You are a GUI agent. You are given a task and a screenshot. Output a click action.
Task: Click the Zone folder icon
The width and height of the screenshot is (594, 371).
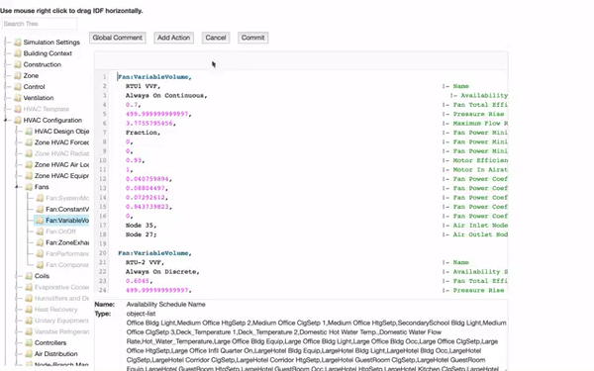point(18,76)
